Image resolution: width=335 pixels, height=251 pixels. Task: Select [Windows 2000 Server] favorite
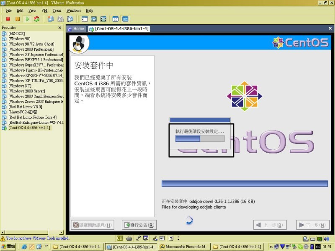coord(26,91)
